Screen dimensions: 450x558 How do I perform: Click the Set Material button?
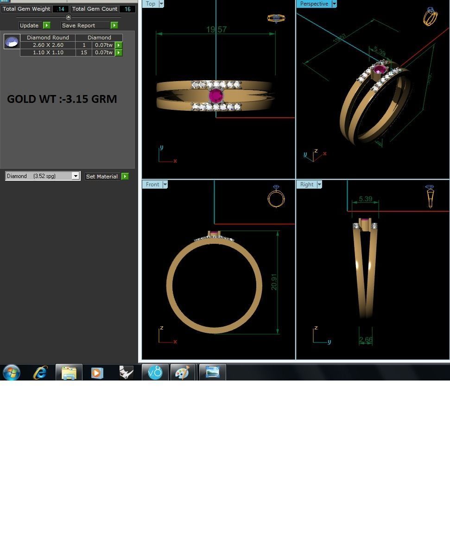pyautogui.click(x=102, y=176)
